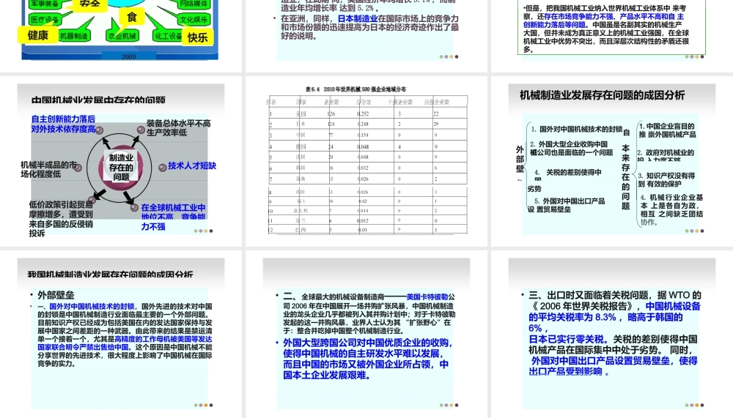This screenshot has height=418, width=733.
Task: Select the 外部壁垒 bullet text slide
Action: [x=121, y=334]
